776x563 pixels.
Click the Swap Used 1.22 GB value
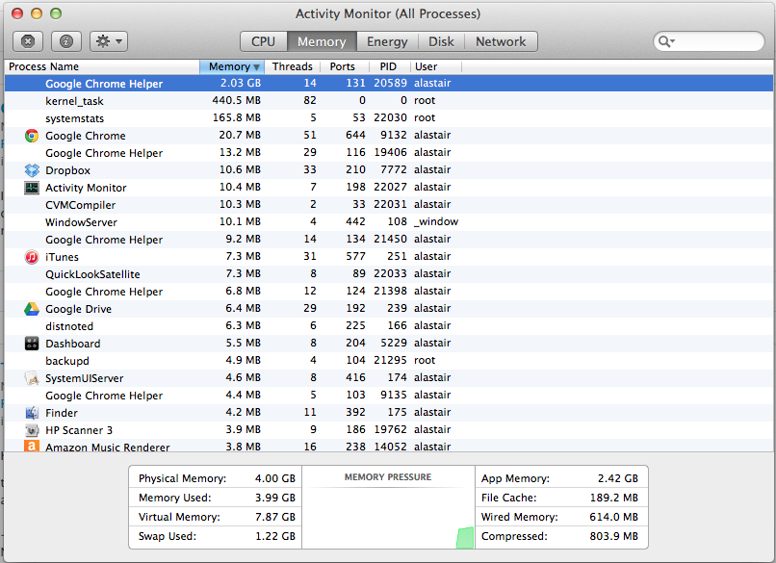[275, 536]
